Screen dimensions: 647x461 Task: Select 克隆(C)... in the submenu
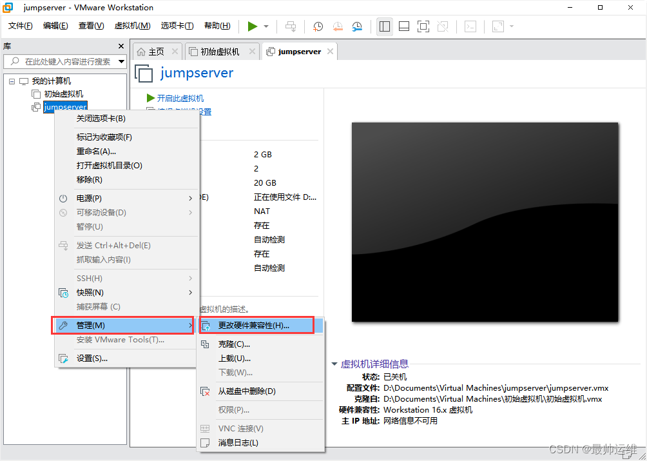[260, 344]
